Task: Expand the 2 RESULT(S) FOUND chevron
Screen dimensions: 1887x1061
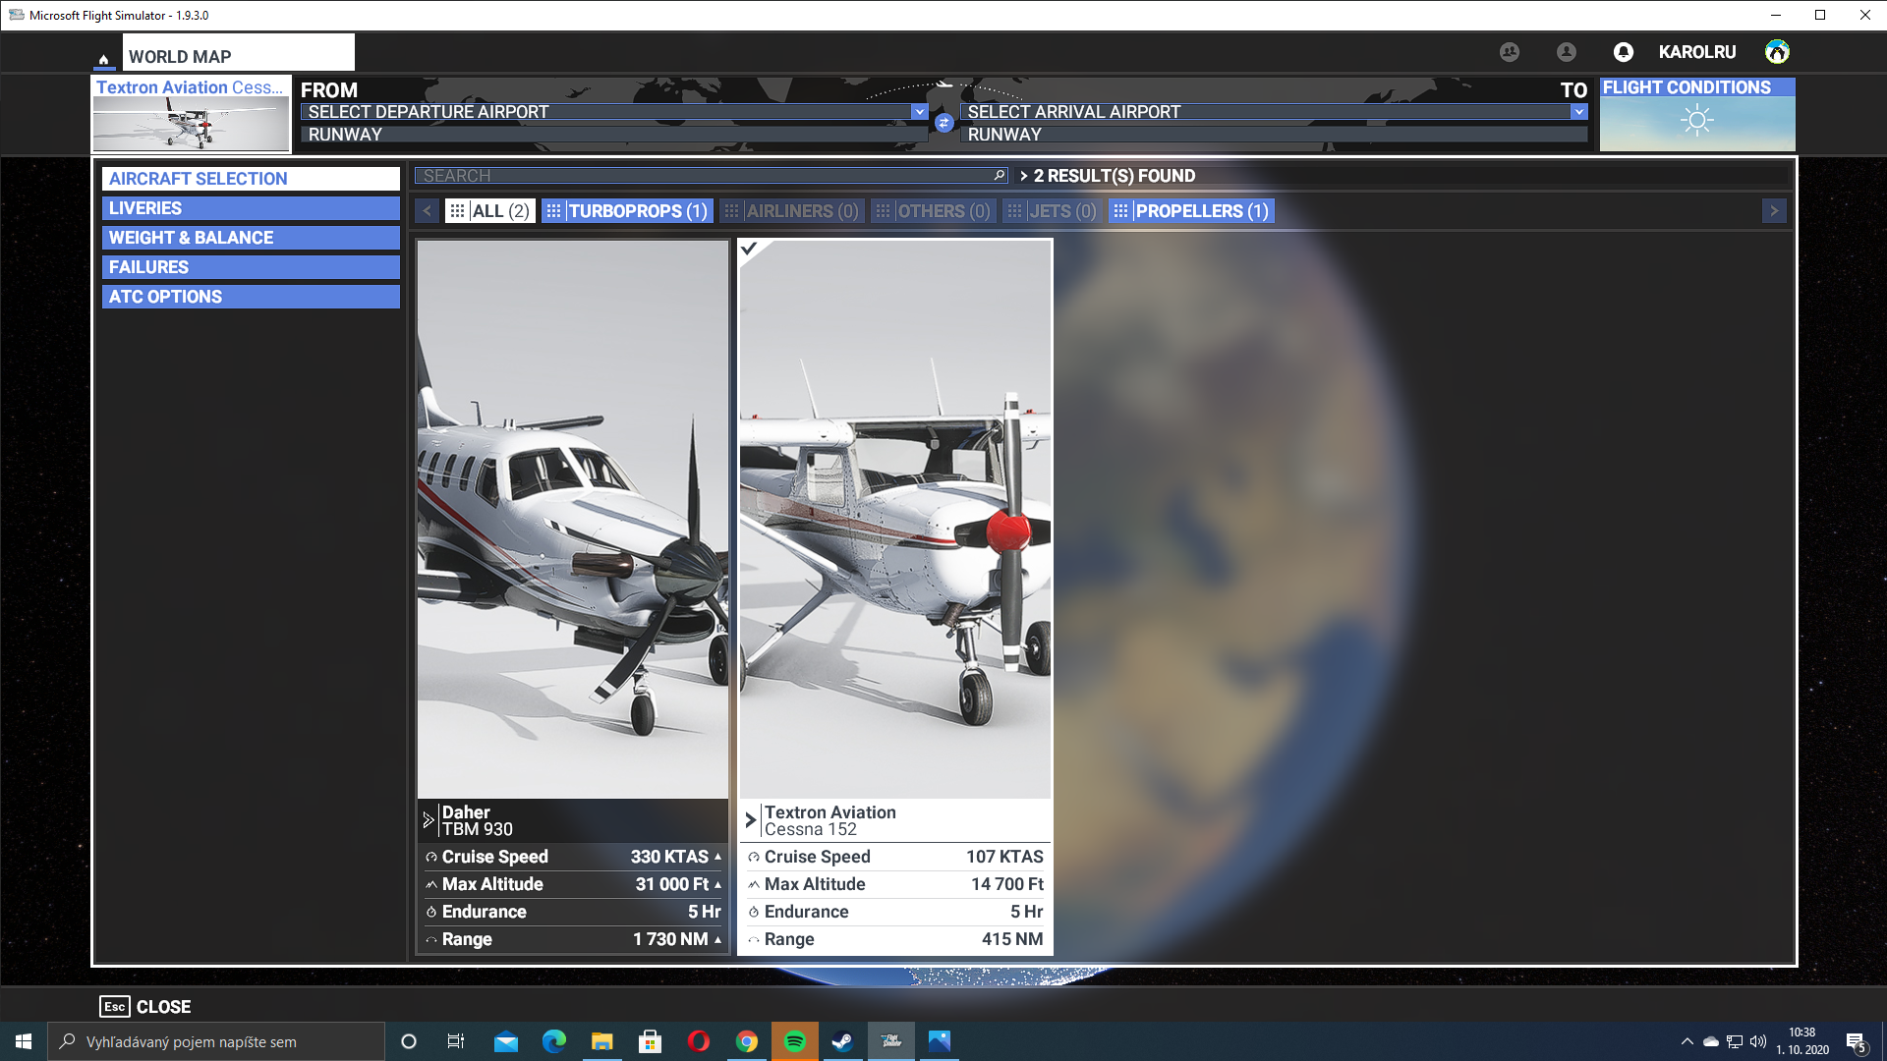Action: (1024, 176)
